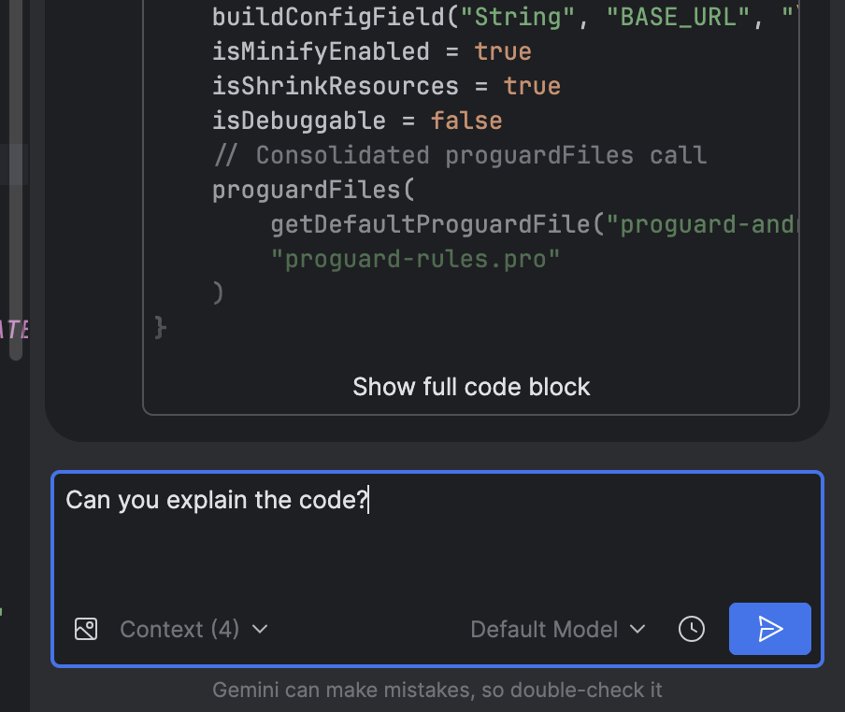Open the Default Model selector

(x=557, y=629)
